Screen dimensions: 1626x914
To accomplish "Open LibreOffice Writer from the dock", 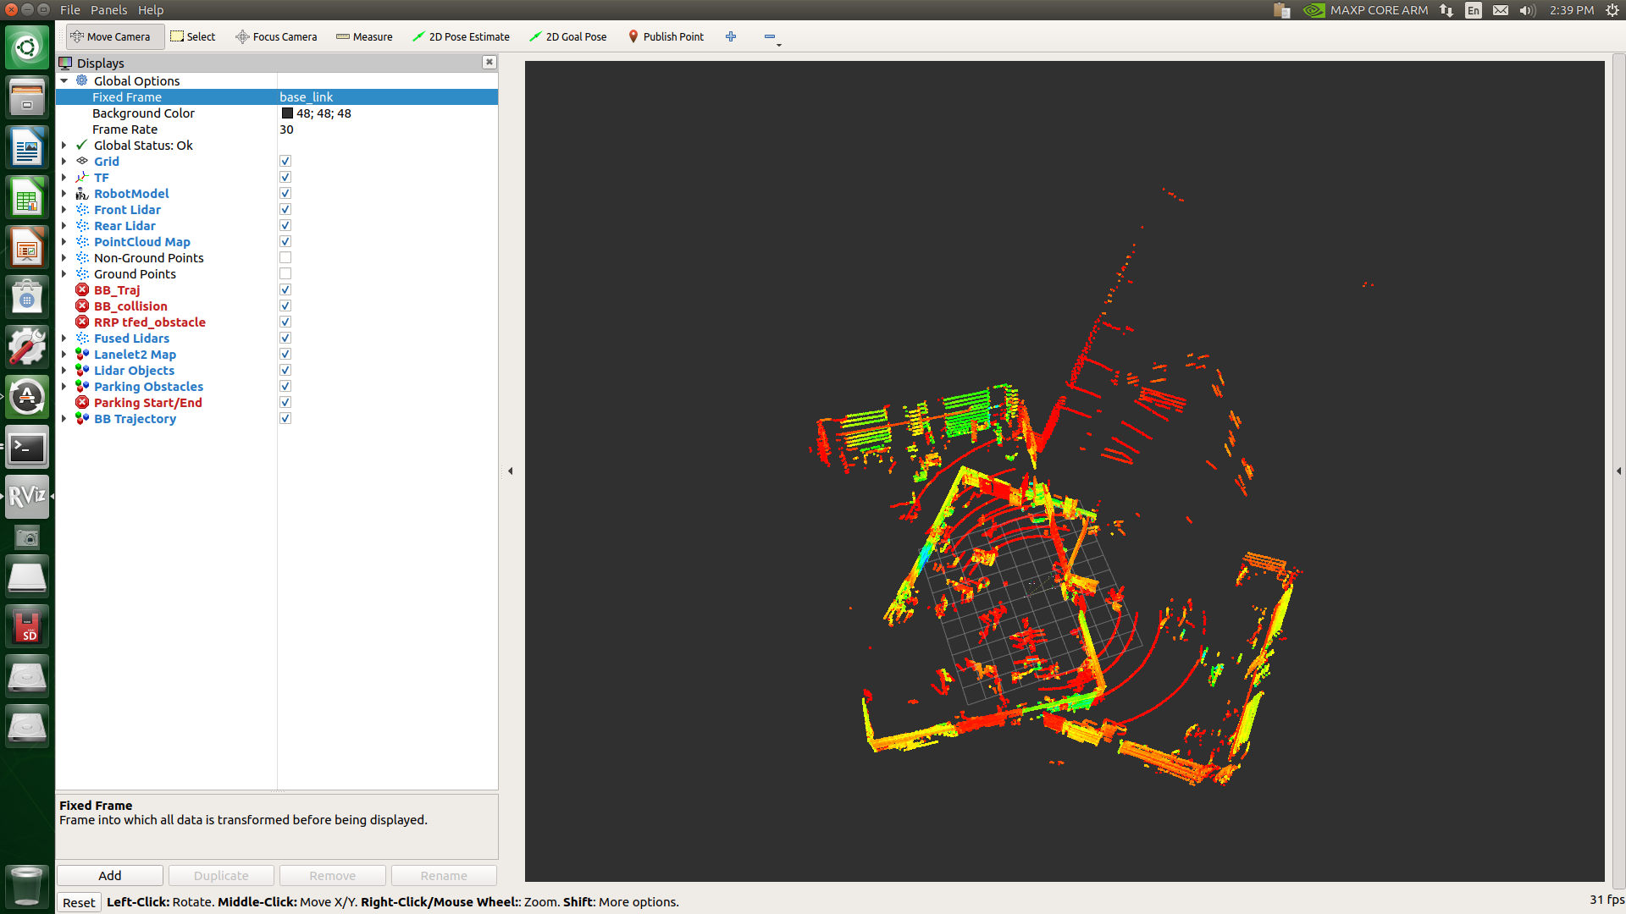I will pos(27,148).
